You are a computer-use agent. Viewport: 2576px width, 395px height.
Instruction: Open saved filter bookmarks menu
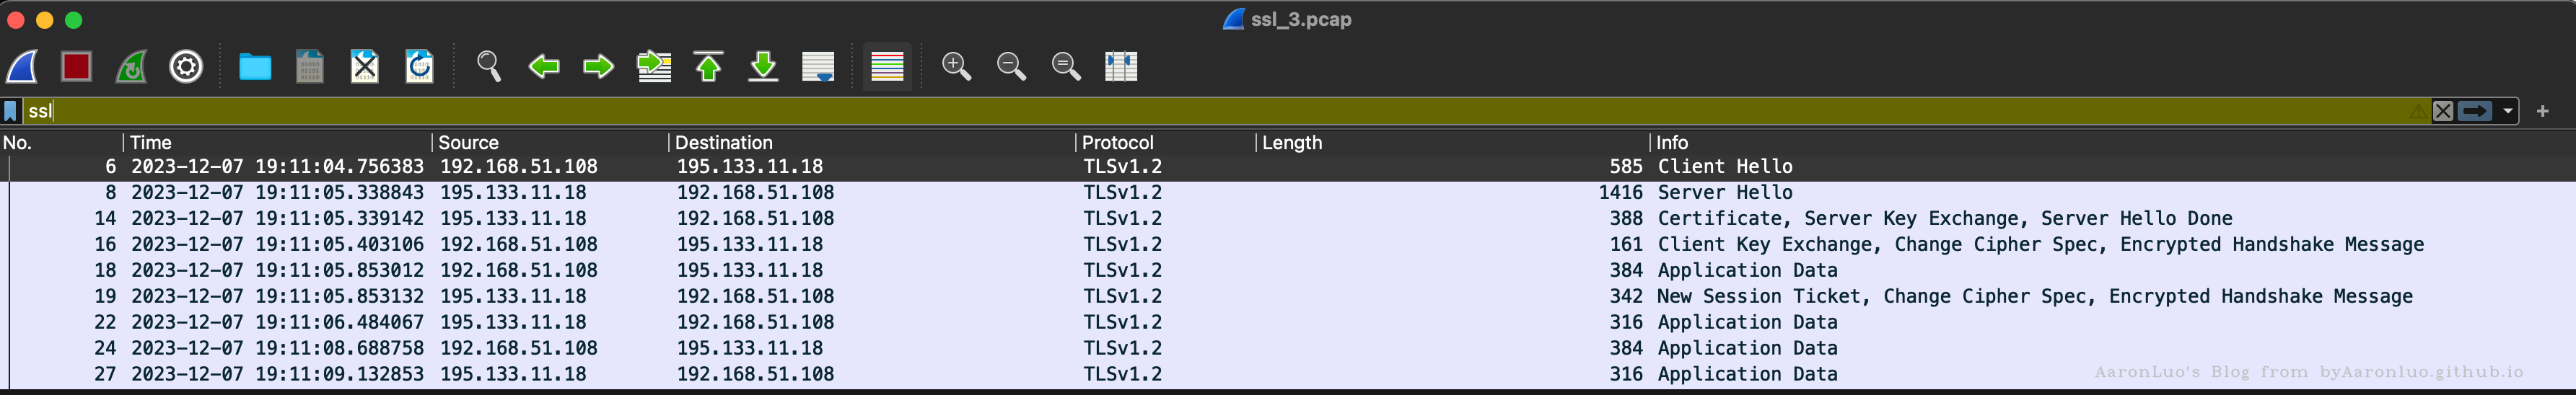11,111
